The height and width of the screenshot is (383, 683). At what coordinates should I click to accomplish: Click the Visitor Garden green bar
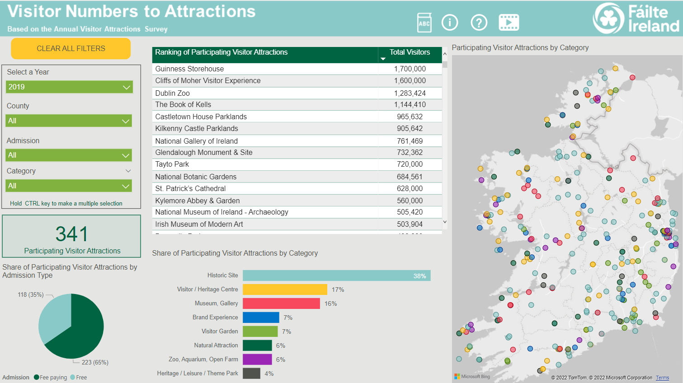pos(260,332)
